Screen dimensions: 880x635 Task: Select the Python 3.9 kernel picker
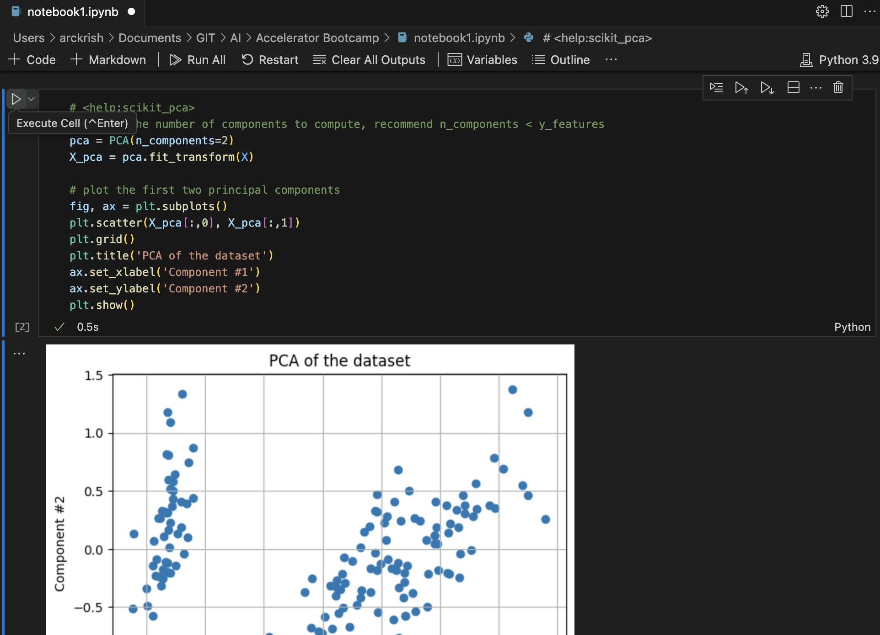coord(839,60)
